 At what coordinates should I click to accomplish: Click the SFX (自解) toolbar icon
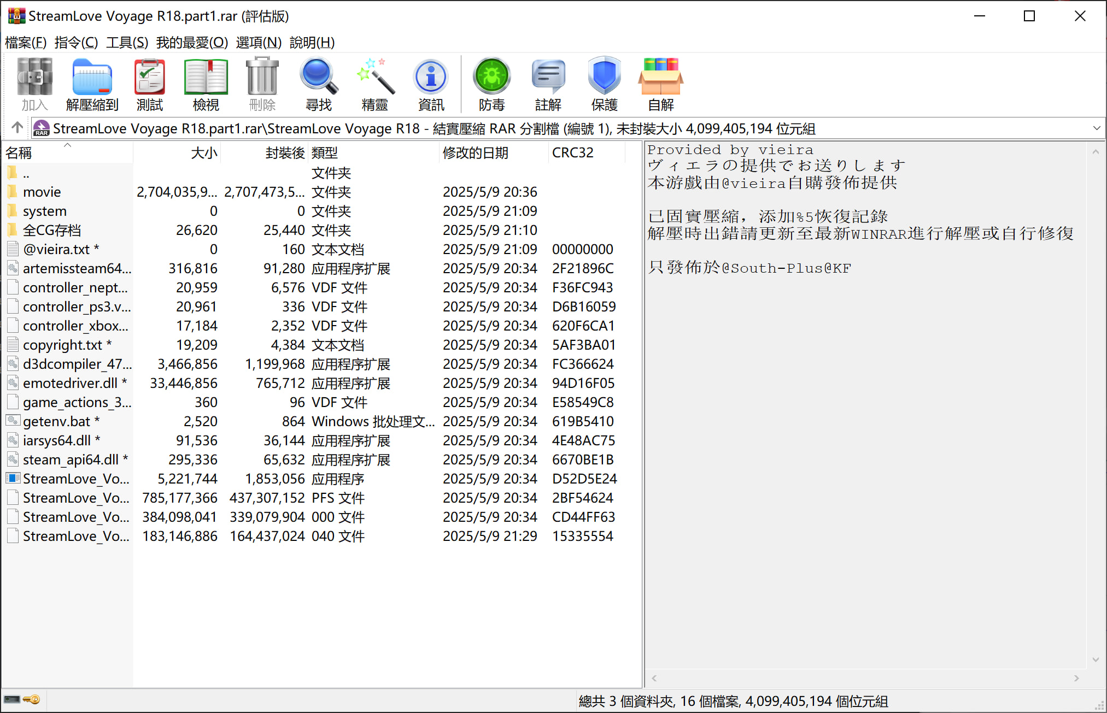(x=660, y=84)
